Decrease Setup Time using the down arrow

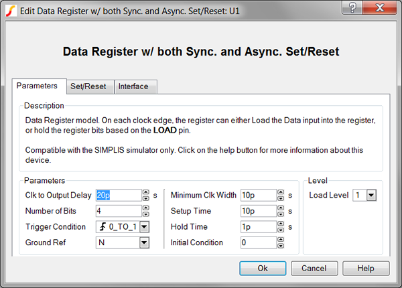(x=281, y=214)
